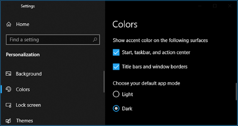This screenshot has width=238, height=126.
Task: Open the Lock screen monitor icon
Action: 8,105
